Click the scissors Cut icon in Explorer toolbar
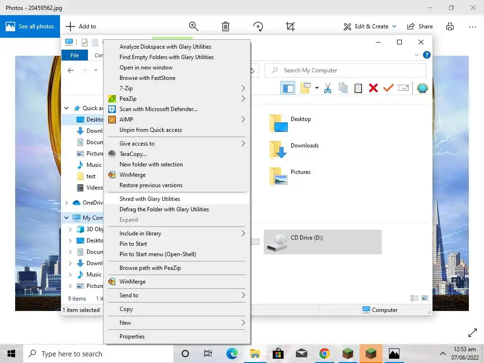The width and height of the screenshot is (484, 363). [x=328, y=88]
